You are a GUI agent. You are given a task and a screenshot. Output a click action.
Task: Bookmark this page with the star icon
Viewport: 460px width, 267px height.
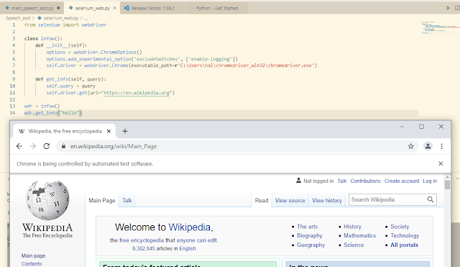(x=410, y=146)
